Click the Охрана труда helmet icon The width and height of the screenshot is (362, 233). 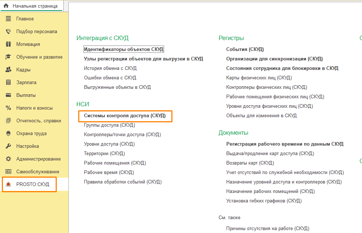pos(8,133)
